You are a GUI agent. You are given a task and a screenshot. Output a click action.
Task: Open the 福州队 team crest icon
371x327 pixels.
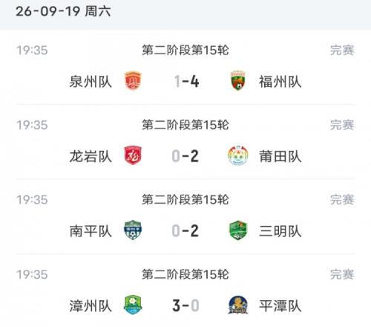[238, 81]
